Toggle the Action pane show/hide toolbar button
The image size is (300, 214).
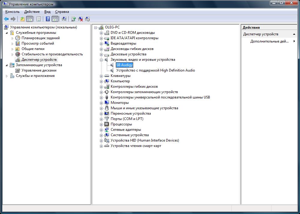55,19
